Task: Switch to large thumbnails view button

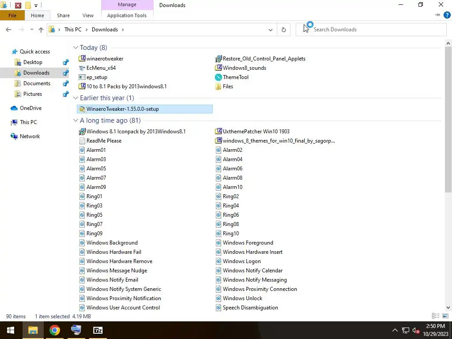Action: click(445, 316)
